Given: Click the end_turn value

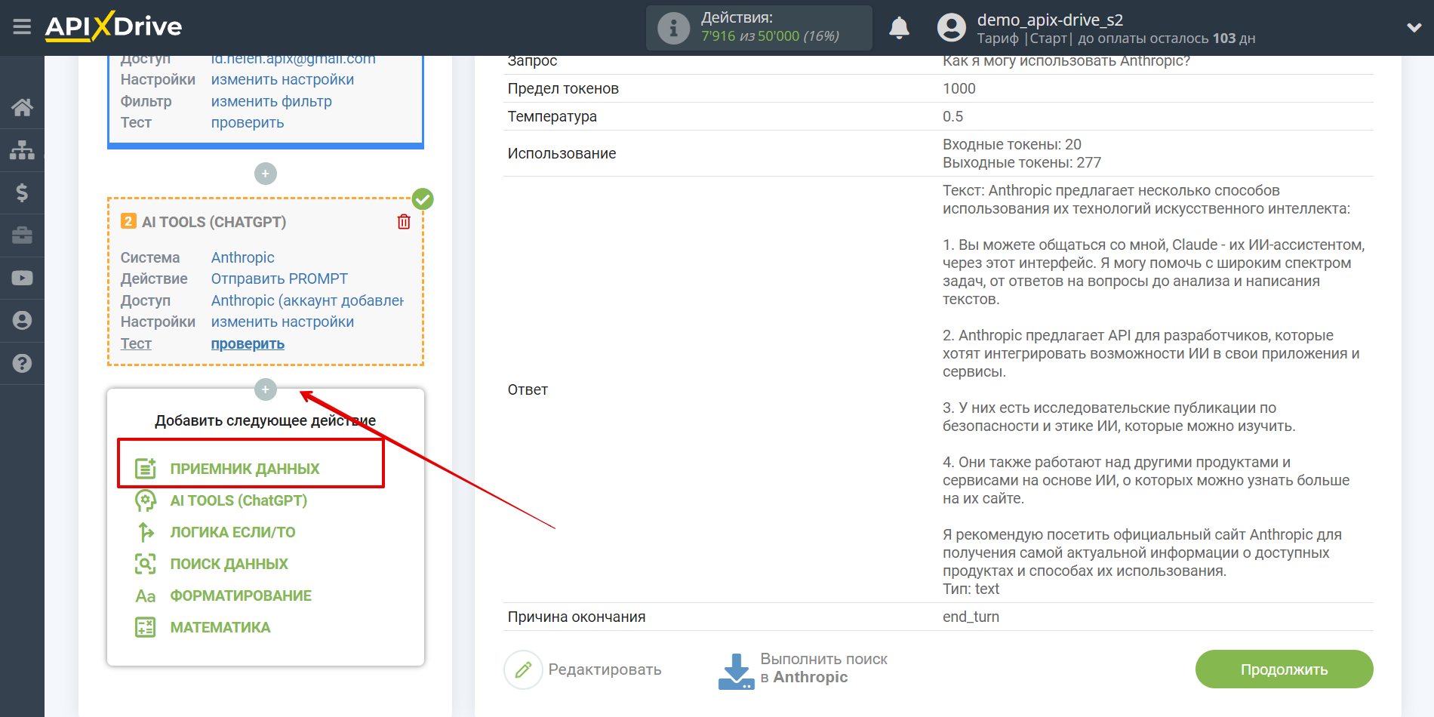Looking at the screenshot, I should tap(971, 617).
